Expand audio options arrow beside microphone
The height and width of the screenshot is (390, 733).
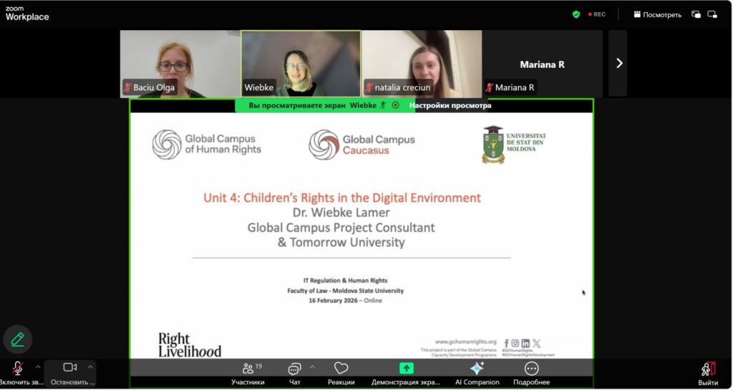(x=38, y=367)
